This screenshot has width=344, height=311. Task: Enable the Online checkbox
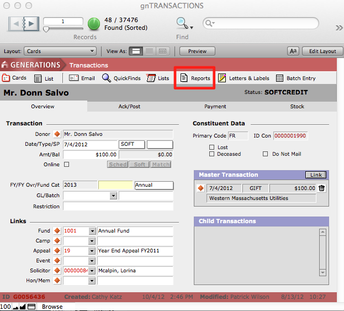point(66,165)
